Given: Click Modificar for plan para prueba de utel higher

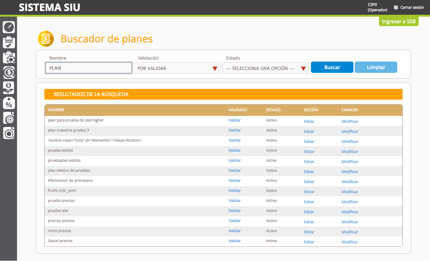Looking at the screenshot, I should pos(350,122).
